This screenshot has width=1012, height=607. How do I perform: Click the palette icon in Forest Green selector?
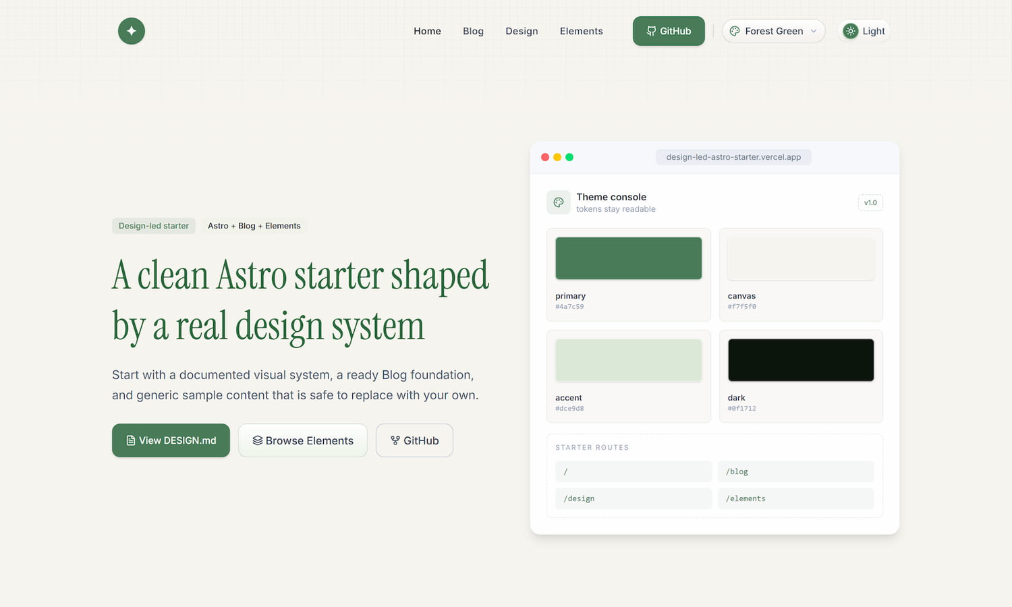pyautogui.click(x=735, y=31)
